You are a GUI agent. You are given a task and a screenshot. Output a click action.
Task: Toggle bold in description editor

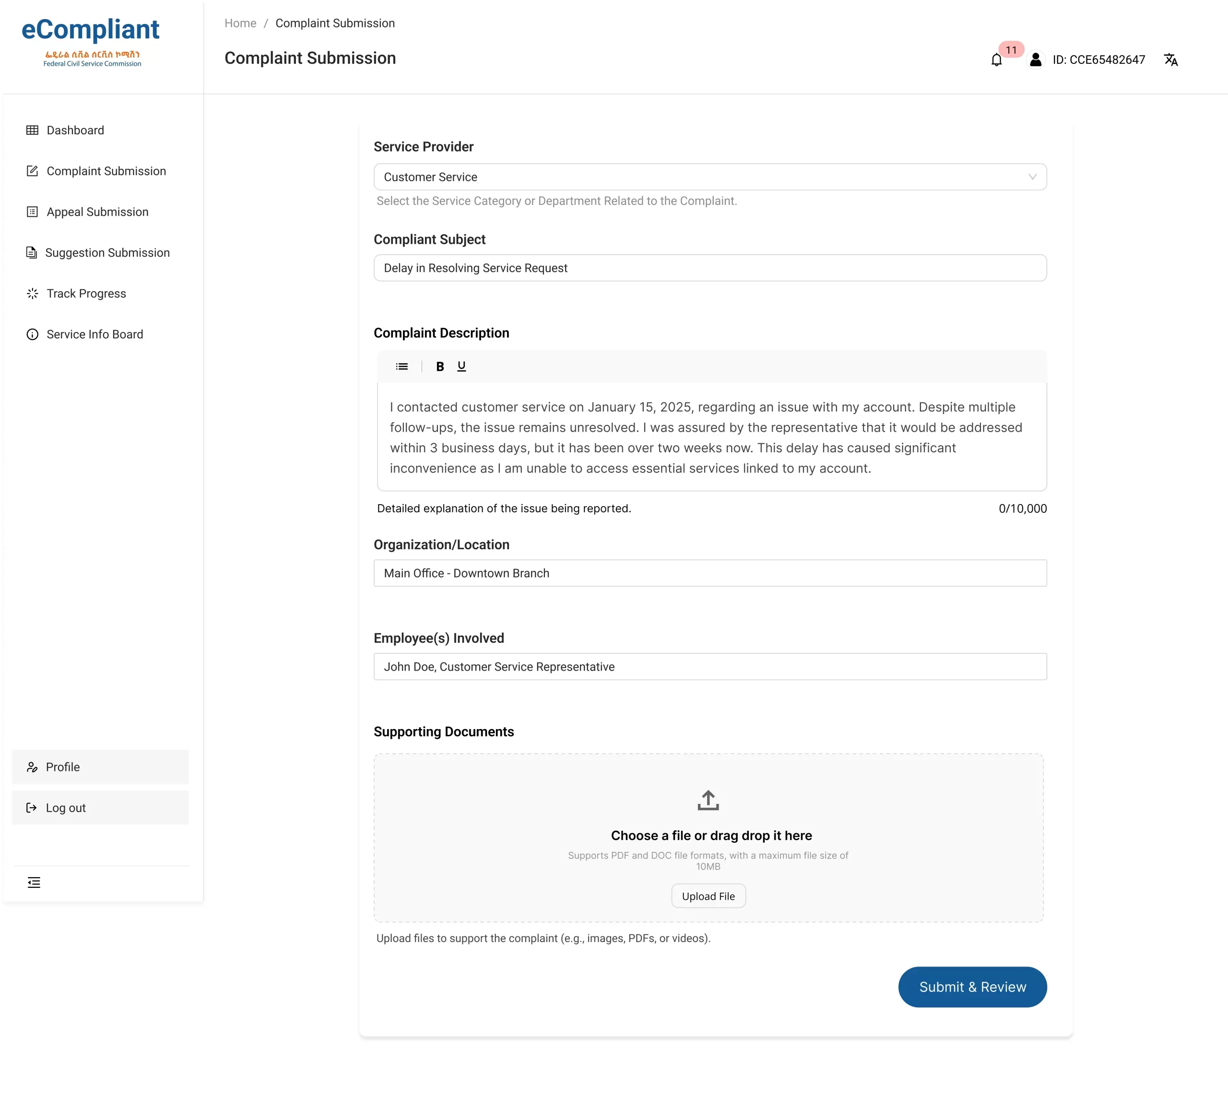coord(439,366)
